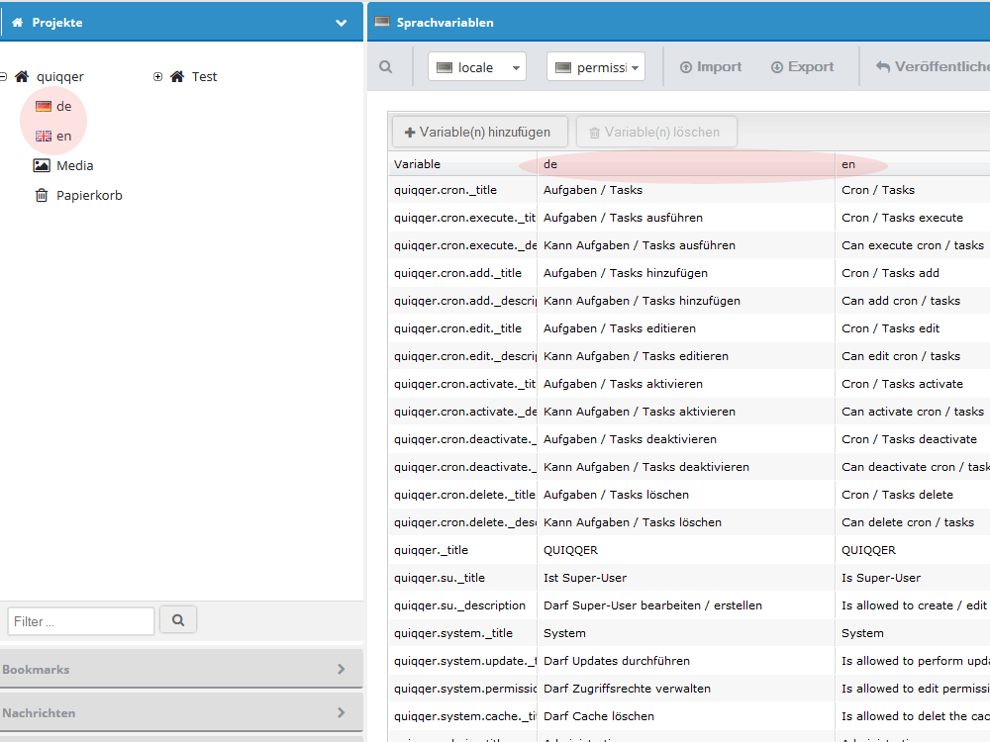Click the plus icon on Variable hinzufügen

tap(410, 133)
